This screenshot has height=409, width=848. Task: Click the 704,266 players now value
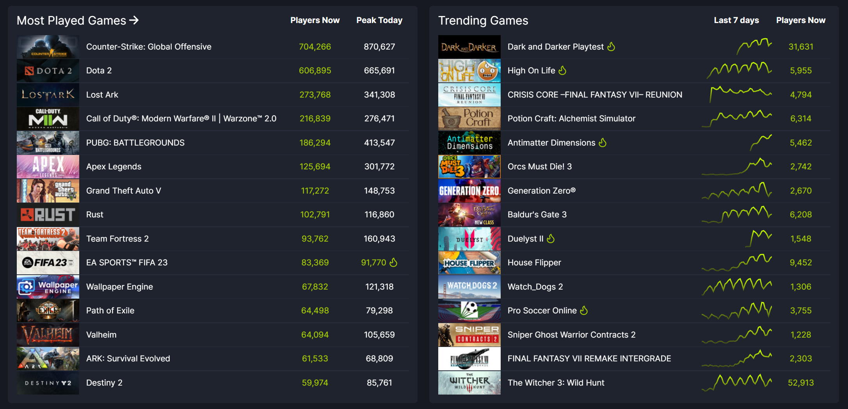[315, 47]
